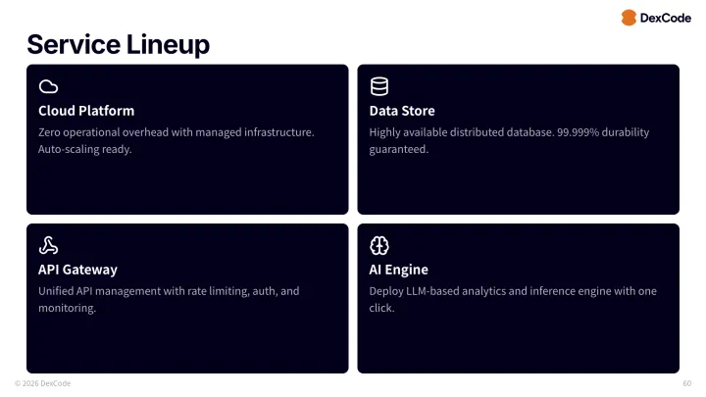
Task: Click the slide page number 60
Action: pyautogui.click(x=686, y=383)
